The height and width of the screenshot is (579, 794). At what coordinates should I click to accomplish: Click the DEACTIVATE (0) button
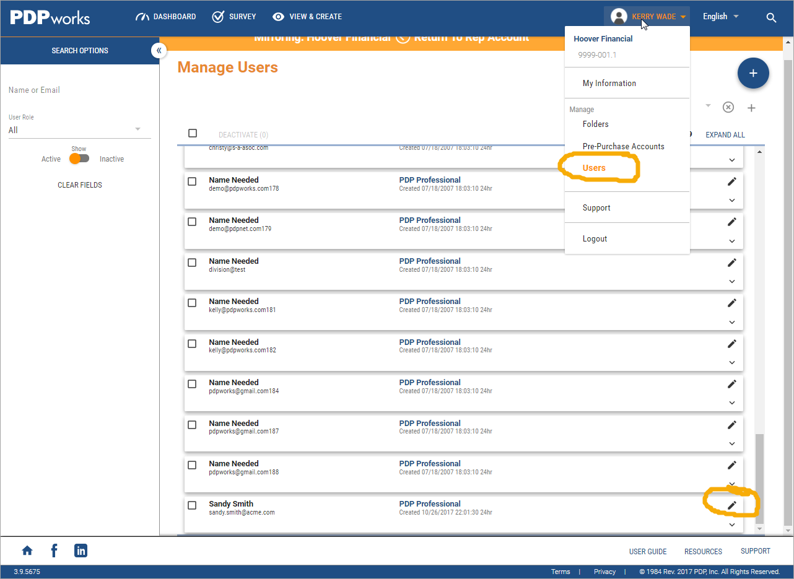tap(243, 135)
